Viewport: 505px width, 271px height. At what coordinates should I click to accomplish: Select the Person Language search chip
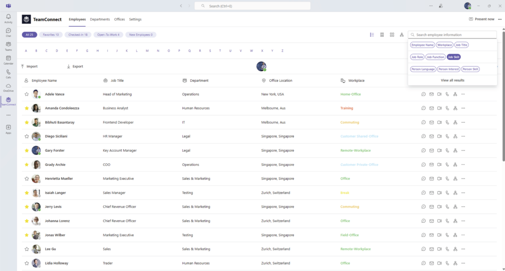423,69
